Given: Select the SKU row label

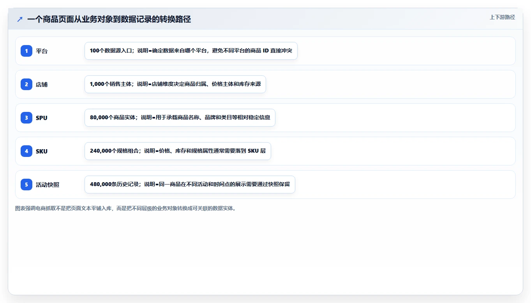Looking at the screenshot, I should 42,151.
